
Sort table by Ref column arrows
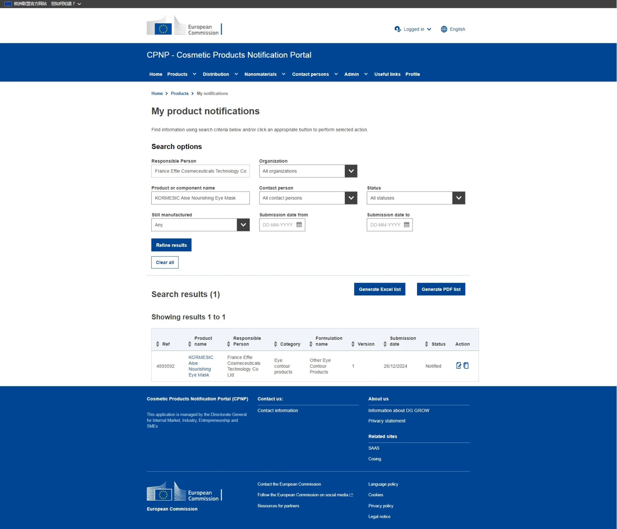coord(158,344)
